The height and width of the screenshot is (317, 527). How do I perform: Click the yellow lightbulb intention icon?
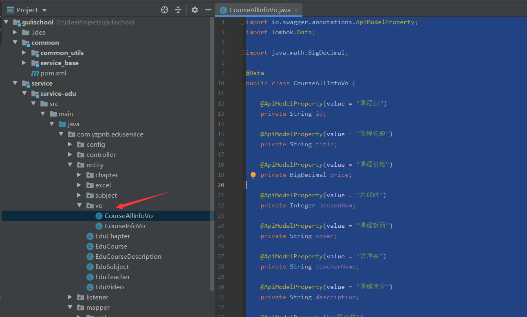coord(253,175)
